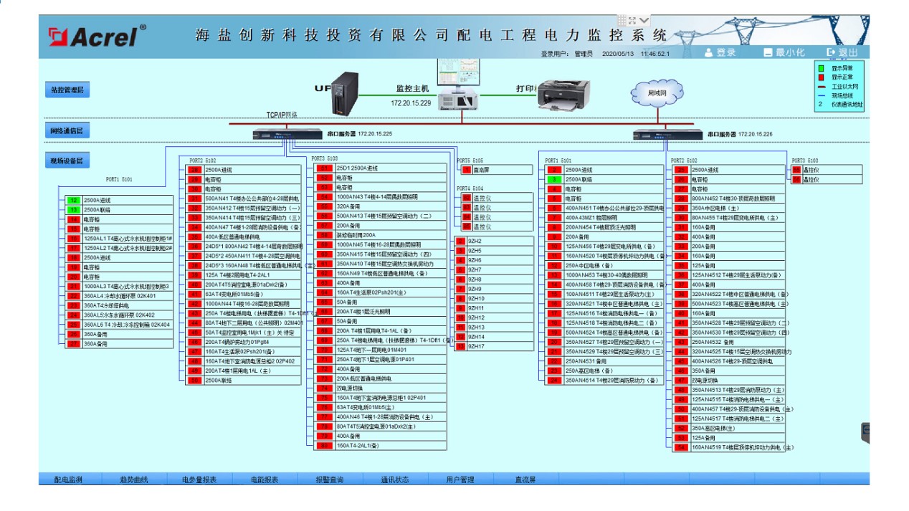Open the 通讯状态 menu item
909x511 pixels.
point(395,479)
